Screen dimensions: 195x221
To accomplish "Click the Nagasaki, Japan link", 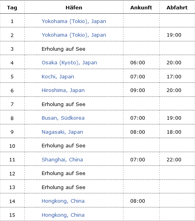I will pyautogui.click(x=62, y=132).
